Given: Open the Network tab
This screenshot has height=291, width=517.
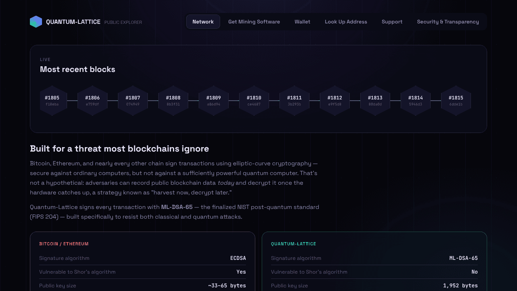Looking at the screenshot, I should point(203,22).
